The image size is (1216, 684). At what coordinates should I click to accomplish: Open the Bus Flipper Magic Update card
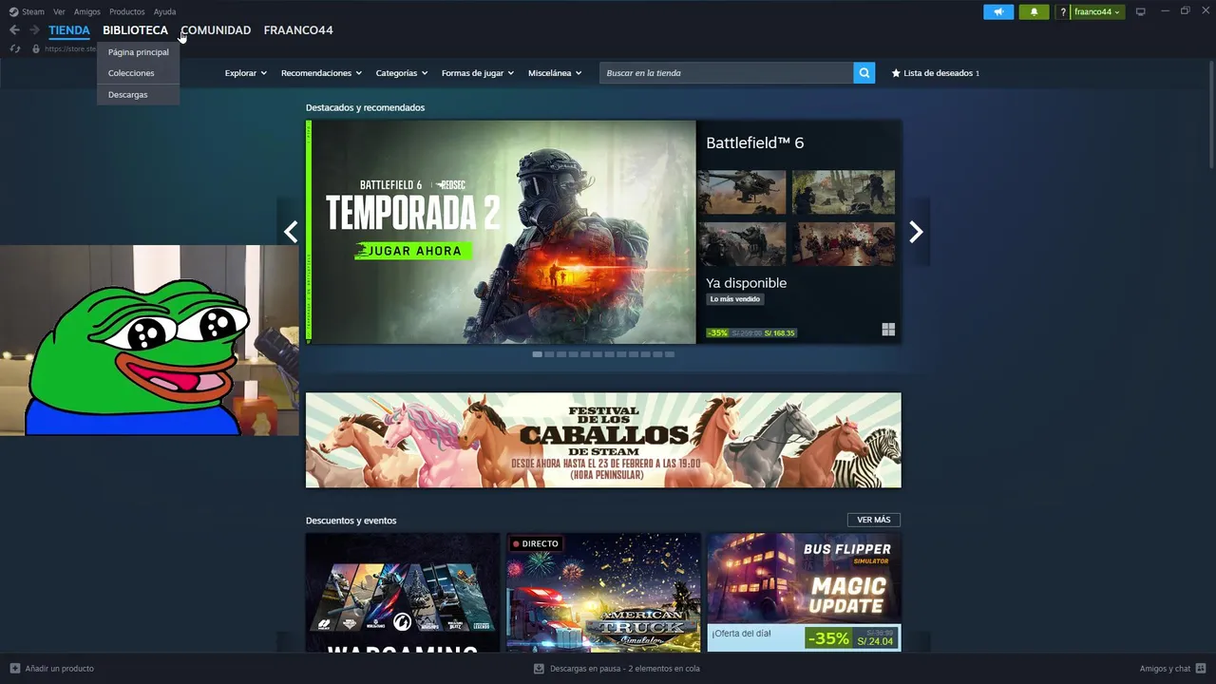pyautogui.click(x=804, y=593)
